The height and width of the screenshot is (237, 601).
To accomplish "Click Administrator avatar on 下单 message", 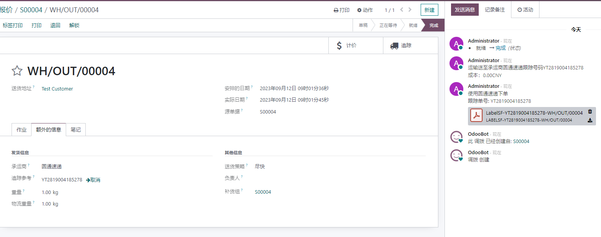I will pos(456,89).
